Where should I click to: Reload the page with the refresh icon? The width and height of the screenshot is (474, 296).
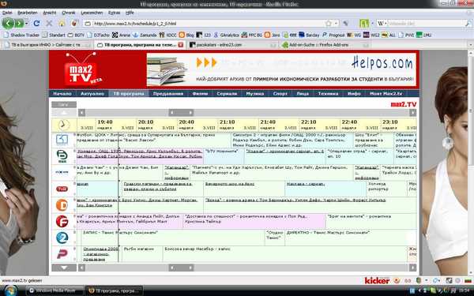pos(36,23)
